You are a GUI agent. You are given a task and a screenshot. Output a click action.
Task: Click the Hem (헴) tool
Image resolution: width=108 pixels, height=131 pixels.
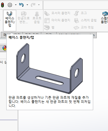pos(49,27)
